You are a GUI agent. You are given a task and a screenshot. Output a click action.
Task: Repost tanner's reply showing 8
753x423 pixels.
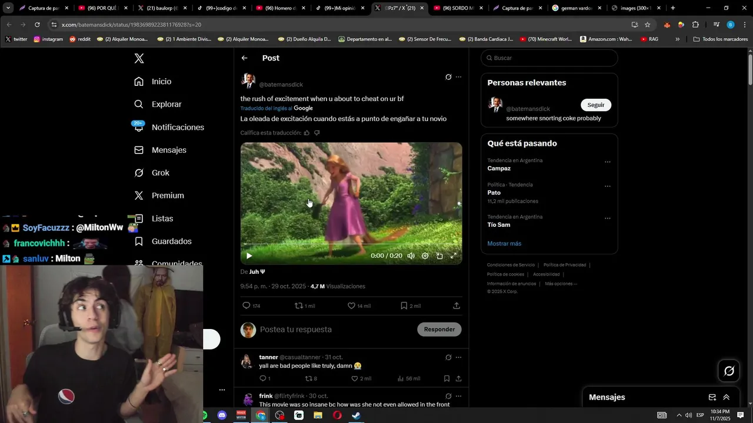click(x=311, y=378)
